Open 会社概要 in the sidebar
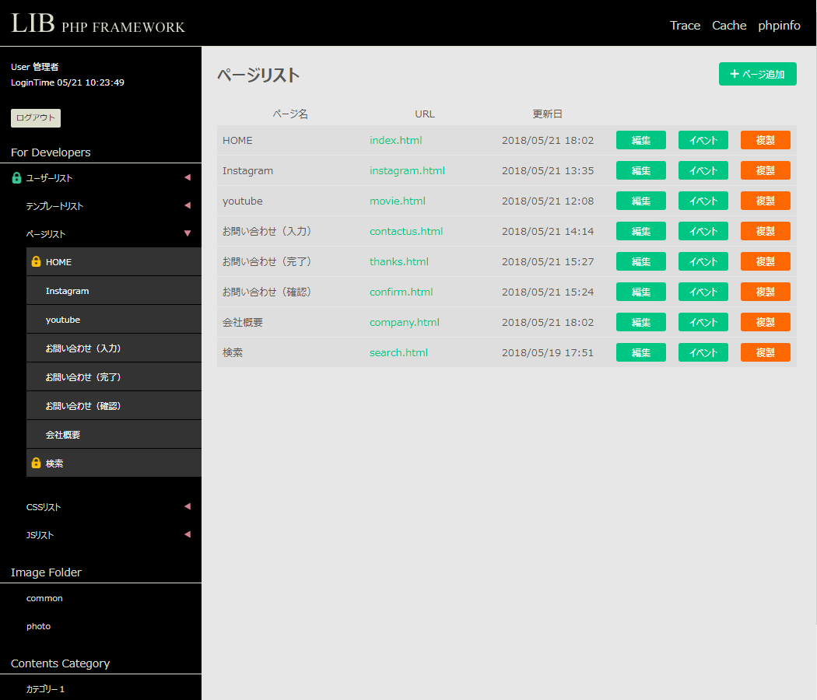This screenshot has height=700, width=817. coord(114,434)
